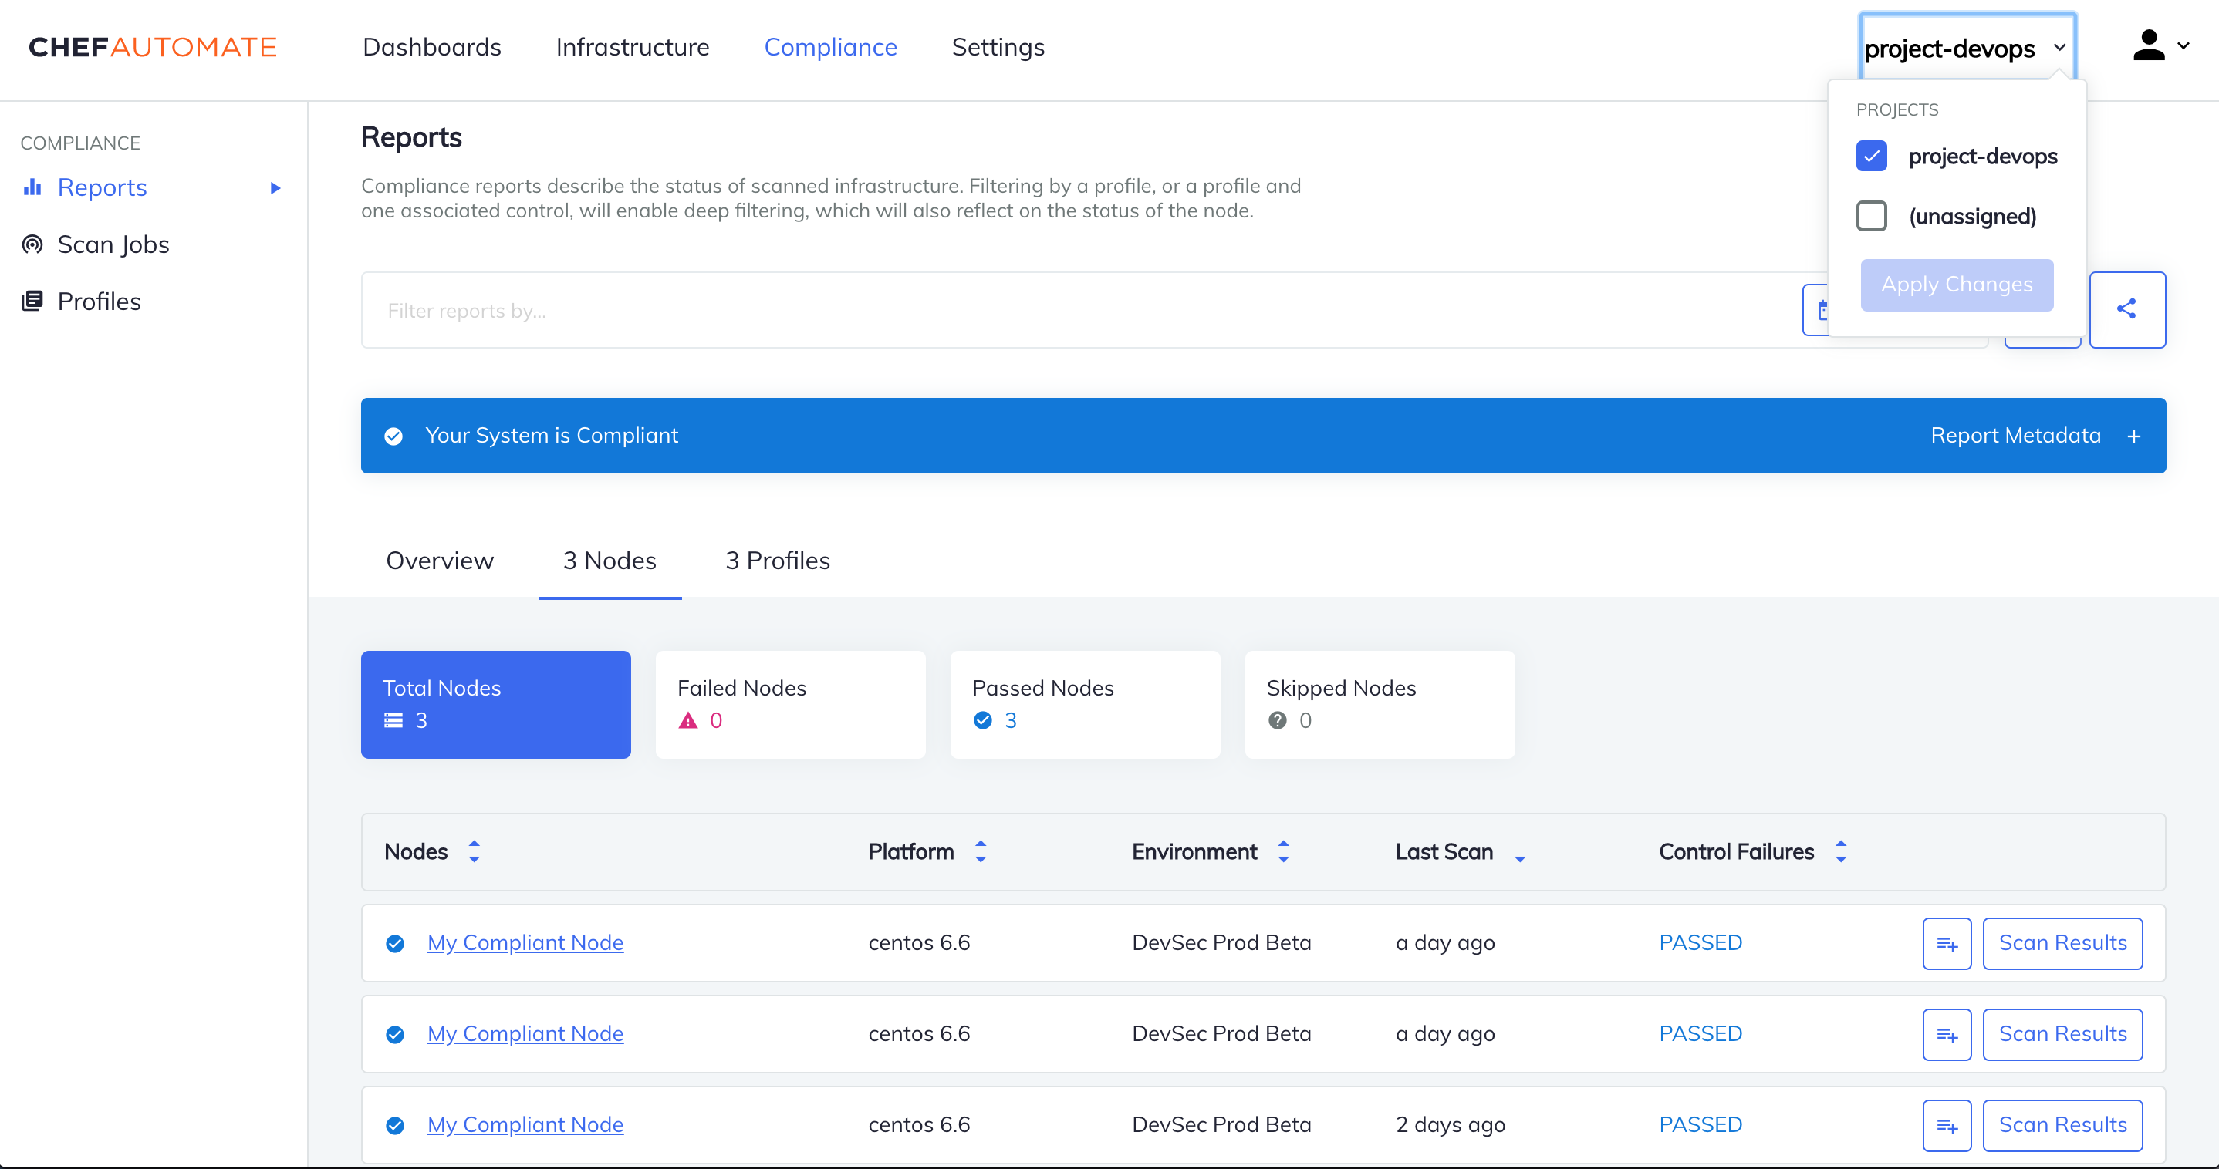Click the add-to-filter icon on the first node row
The image size is (2219, 1169).
coord(1947,944)
